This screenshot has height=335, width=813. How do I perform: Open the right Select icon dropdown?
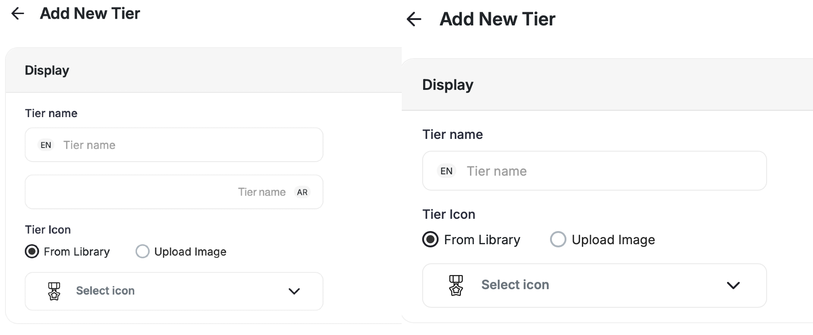(x=594, y=285)
